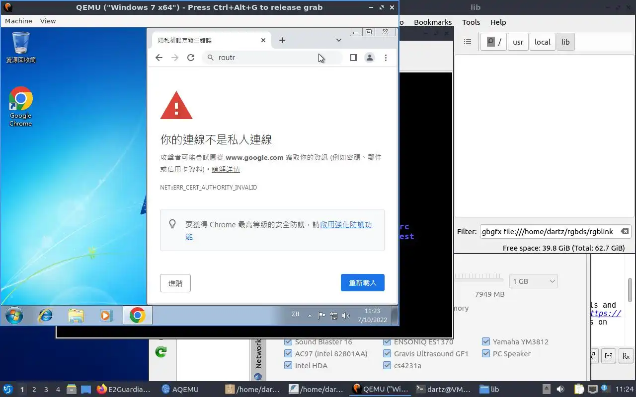The image size is (636, 397).
Task: Go to the usr path segment button
Action: click(x=518, y=42)
